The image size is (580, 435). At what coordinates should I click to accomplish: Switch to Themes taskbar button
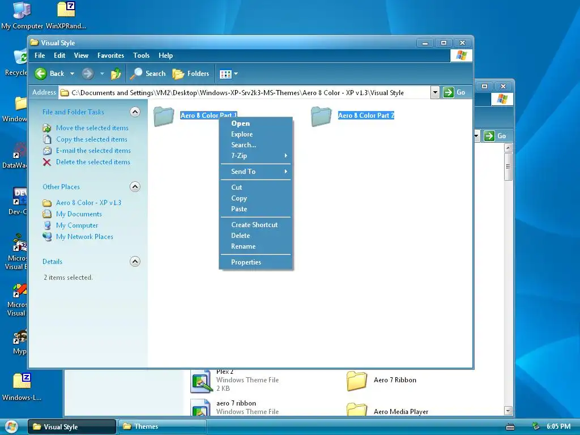pyautogui.click(x=162, y=427)
